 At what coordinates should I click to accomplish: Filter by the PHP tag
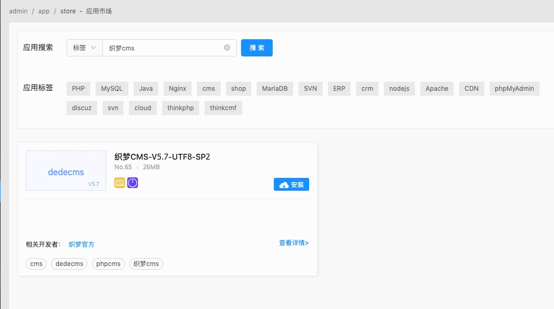(x=78, y=88)
